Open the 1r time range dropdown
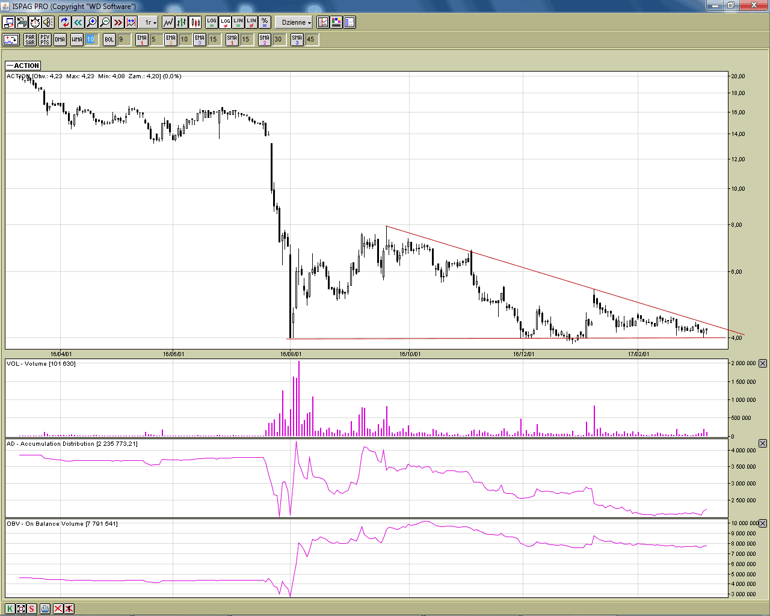The height and width of the screenshot is (616, 770). click(x=150, y=22)
